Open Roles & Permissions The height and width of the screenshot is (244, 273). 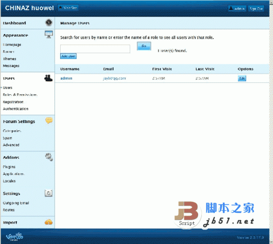[20, 95]
